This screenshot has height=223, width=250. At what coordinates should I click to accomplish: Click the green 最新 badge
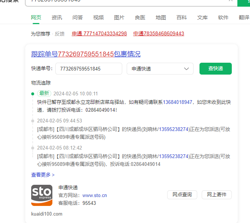44,94
